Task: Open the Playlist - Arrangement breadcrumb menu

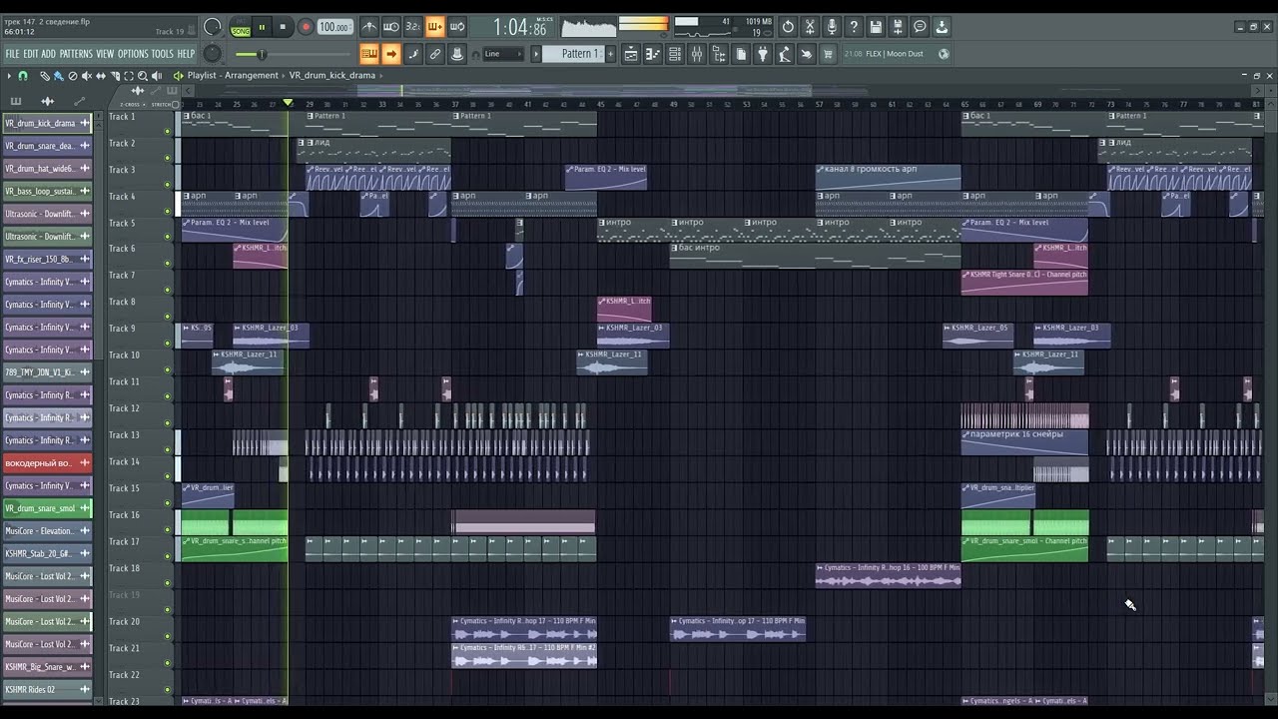Action: pos(233,76)
